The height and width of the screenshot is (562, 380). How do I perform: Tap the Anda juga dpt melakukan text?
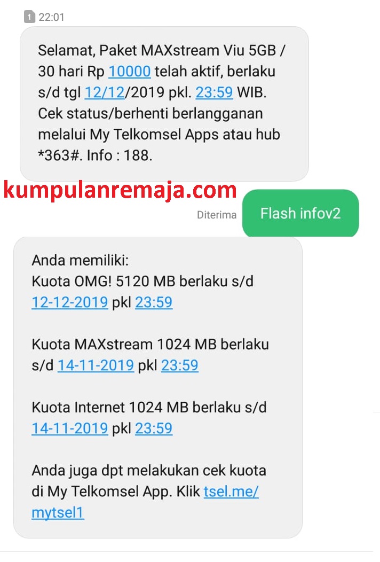(x=117, y=471)
